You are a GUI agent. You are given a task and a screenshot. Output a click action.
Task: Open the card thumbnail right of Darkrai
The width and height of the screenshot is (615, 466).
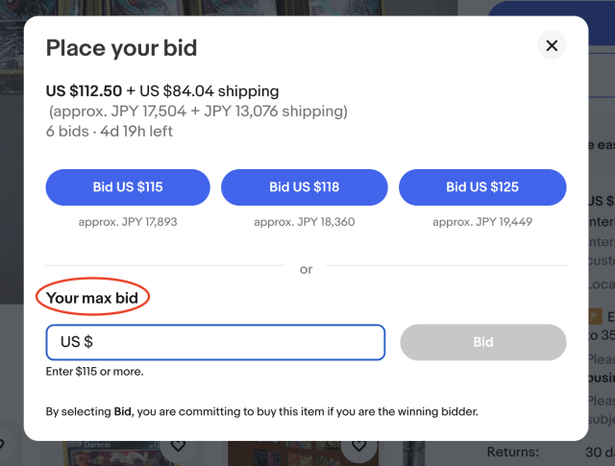tap(288, 454)
